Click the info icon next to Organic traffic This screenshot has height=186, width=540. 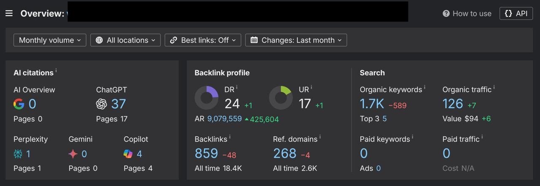pos(494,88)
